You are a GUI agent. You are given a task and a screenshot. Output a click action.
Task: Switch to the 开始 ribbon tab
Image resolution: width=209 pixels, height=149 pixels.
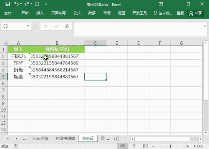click(25, 13)
